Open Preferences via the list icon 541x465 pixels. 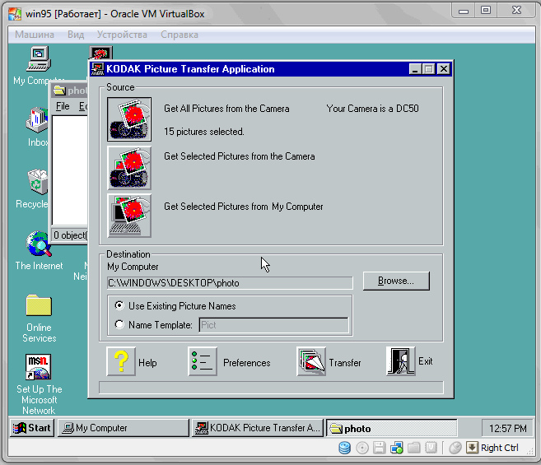point(203,361)
